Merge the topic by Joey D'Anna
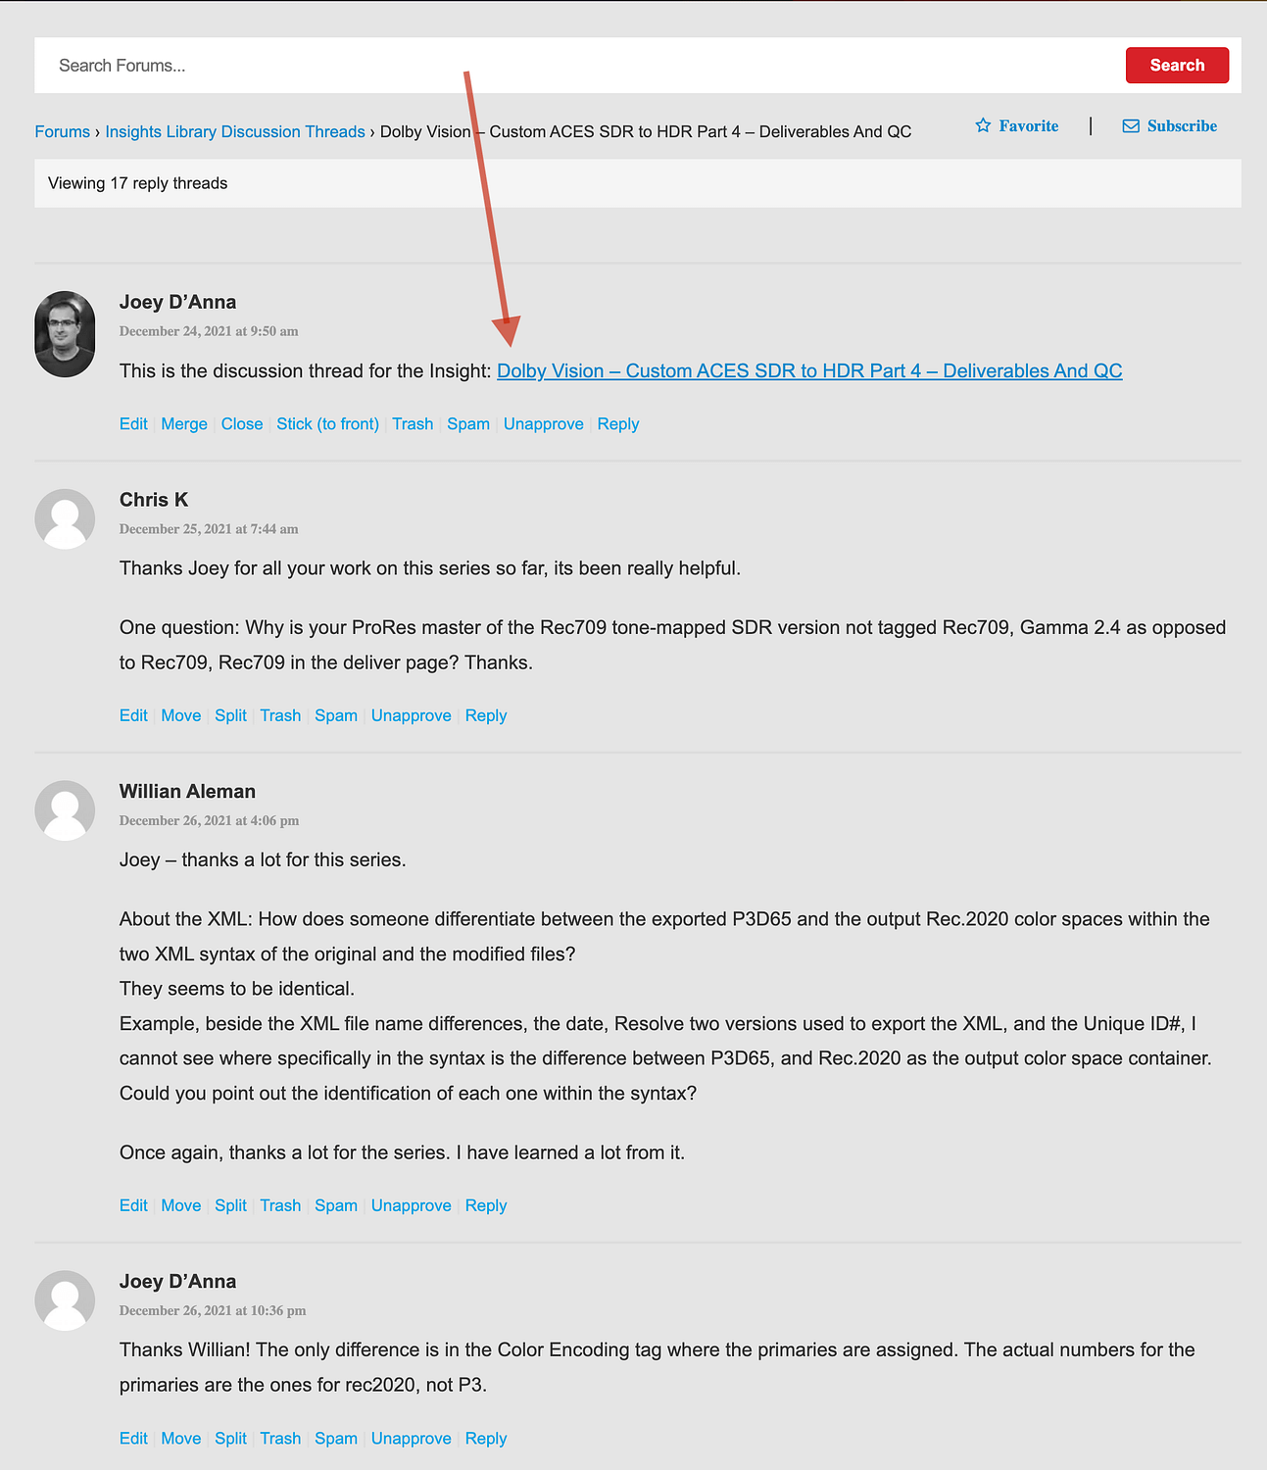The image size is (1267, 1470). click(184, 423)
